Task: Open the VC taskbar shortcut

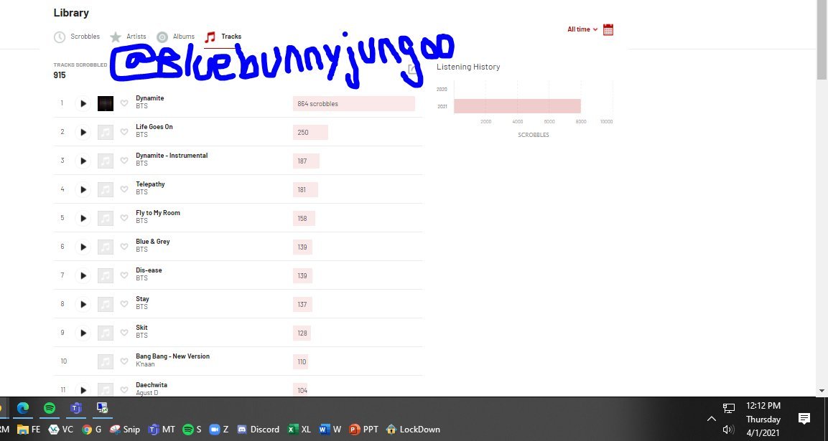Action: tap(61, 430)
